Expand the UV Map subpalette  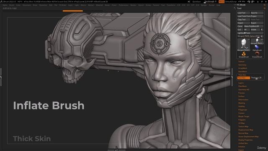[241, 123]
